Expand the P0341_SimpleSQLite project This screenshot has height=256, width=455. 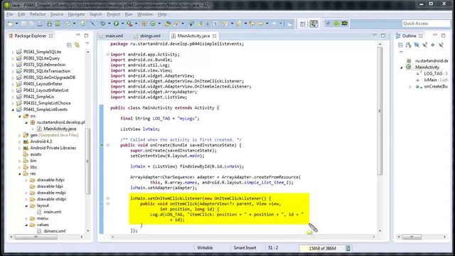[x=13, y=52]
